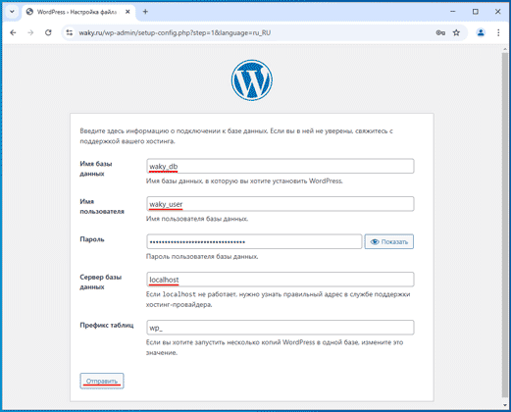Open a new tab with plus button

tap(145, 12)
